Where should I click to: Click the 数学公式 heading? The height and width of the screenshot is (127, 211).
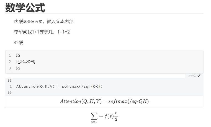coord(25,7)
